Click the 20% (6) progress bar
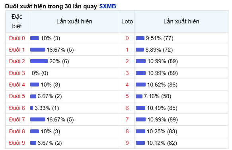This screenshot has height=150, width=232. click(39, 61)
